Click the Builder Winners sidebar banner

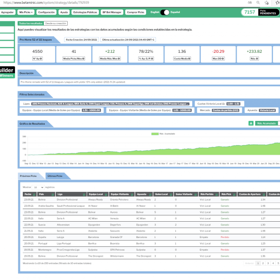[7, 72]
